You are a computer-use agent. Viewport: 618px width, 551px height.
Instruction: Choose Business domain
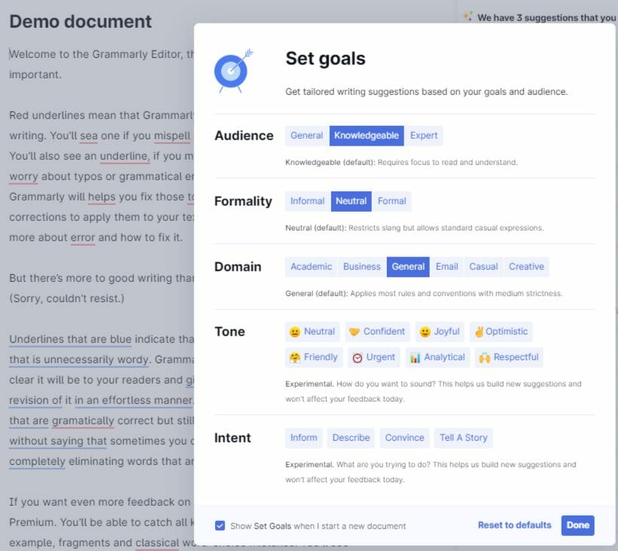click(362, 267)
